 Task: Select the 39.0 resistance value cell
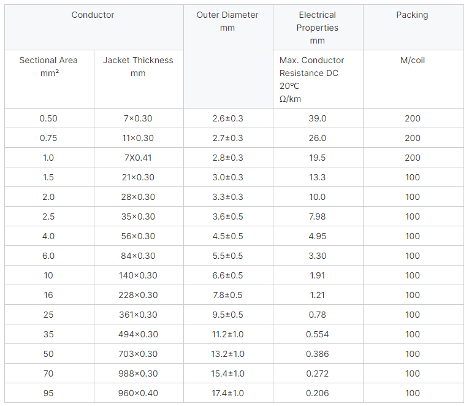pos(318,118)
